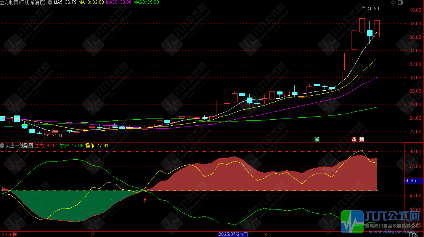
Task: Click the month 8 marker on time axis
Action: coord(265,235)
